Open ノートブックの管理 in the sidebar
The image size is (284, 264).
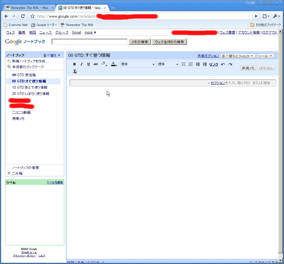click(x=25, y=168)
